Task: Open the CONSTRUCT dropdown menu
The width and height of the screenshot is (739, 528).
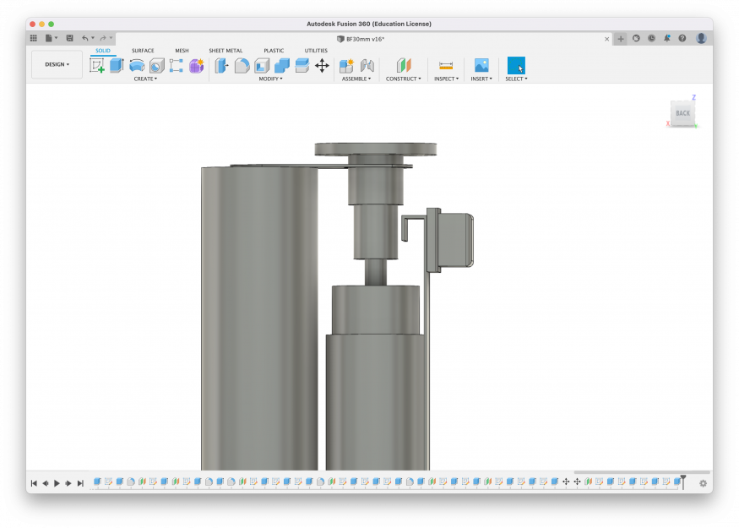Action: [x=403, y=79]
